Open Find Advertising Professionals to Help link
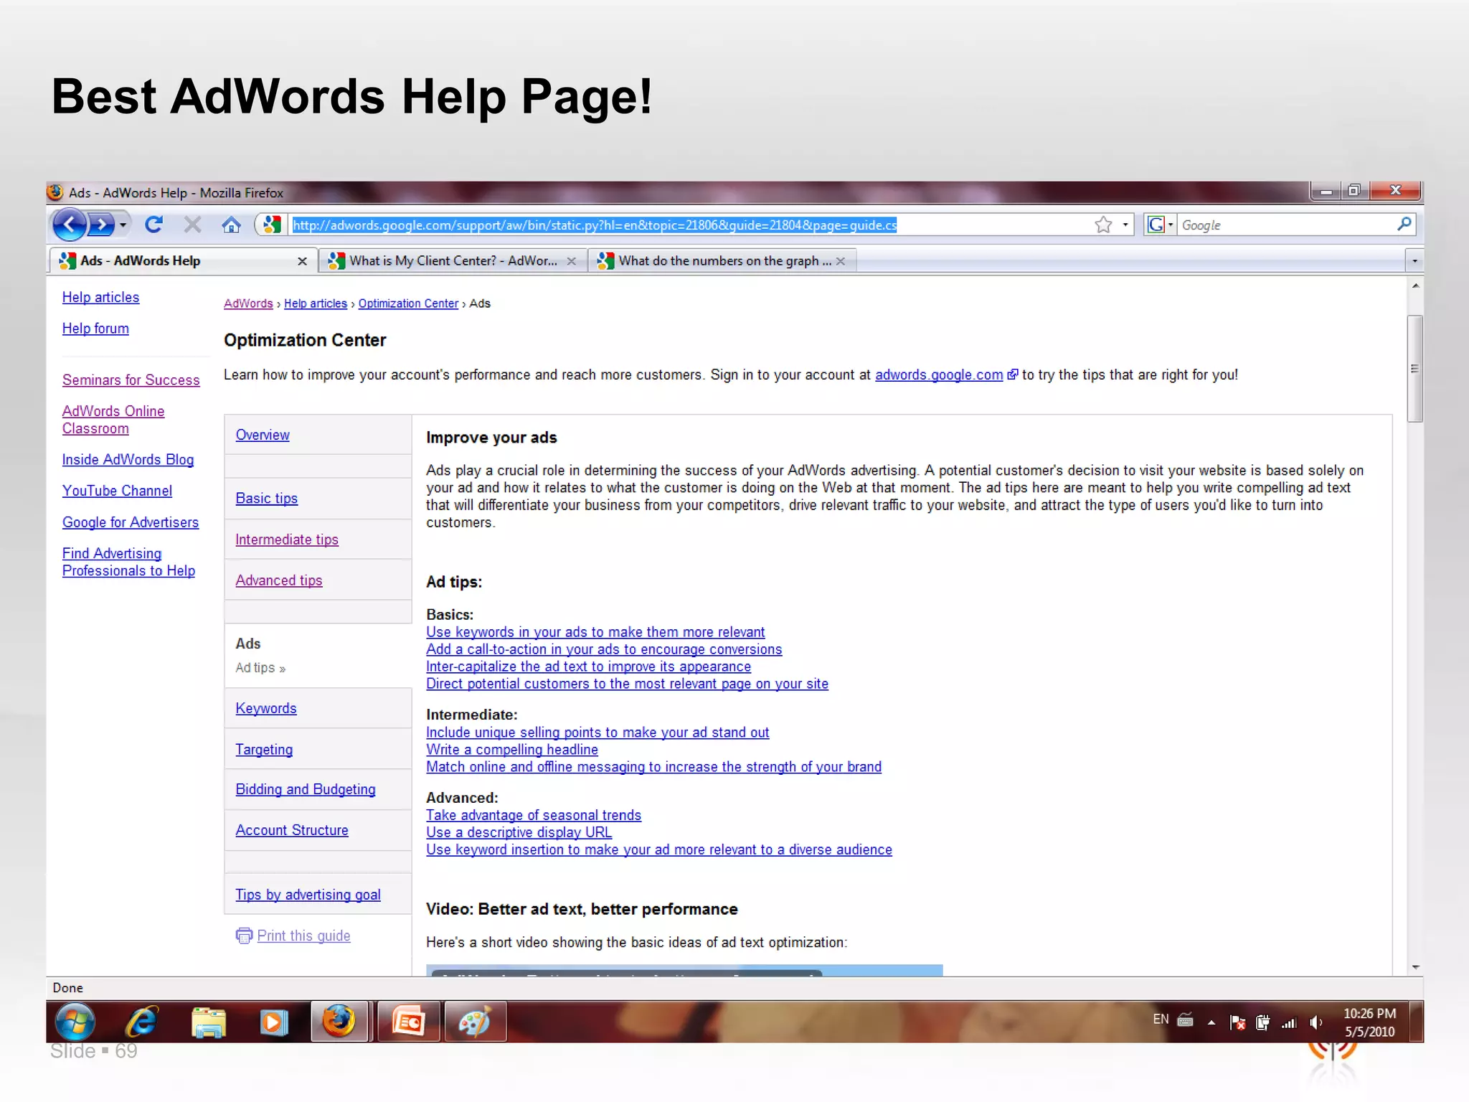Screen dimensions: 1469x1102 point(128,562)
